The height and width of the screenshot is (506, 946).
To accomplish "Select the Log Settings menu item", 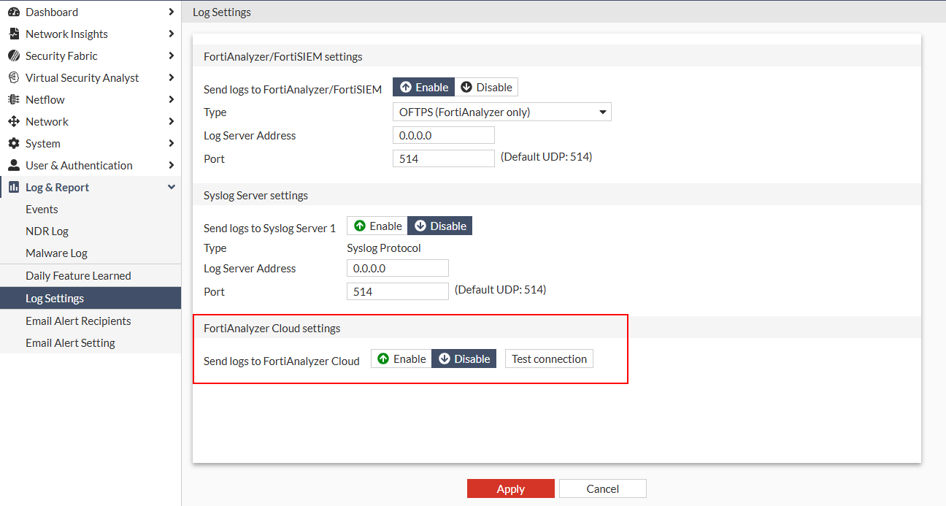I will [x=91, y=298].
